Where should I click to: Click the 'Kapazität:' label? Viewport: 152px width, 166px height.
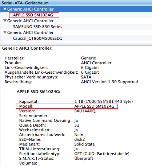point(29,101)
